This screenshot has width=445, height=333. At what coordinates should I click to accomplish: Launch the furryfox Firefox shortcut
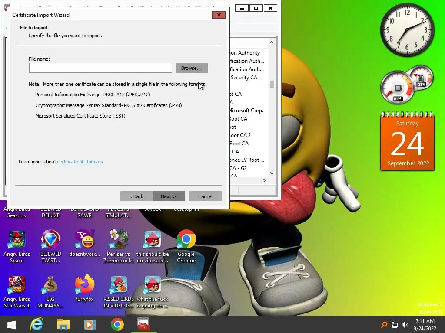coord(85,288)
